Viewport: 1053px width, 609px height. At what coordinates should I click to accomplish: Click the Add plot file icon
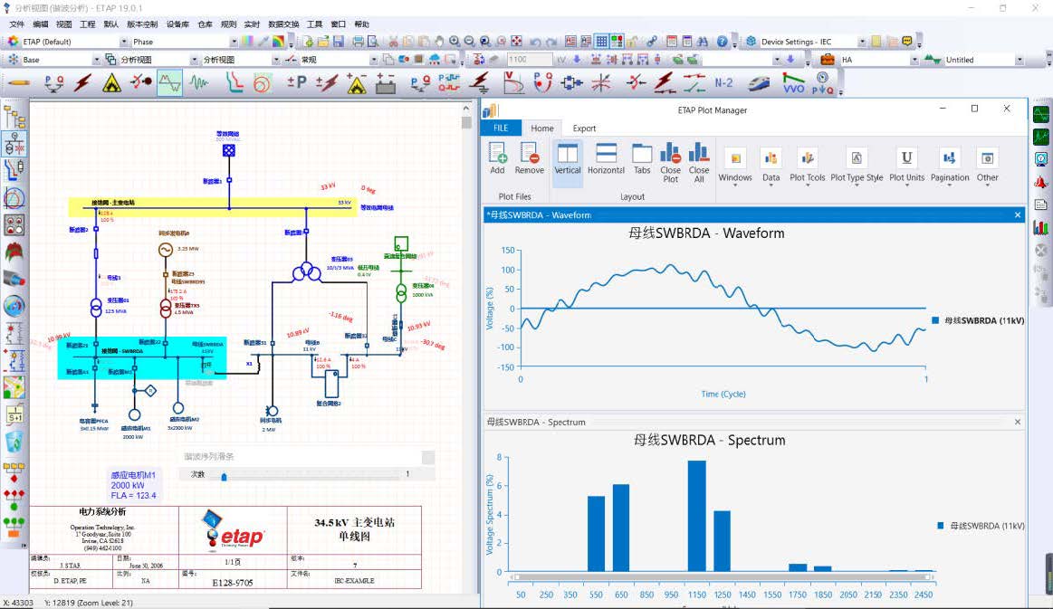[x=497, y=157]
